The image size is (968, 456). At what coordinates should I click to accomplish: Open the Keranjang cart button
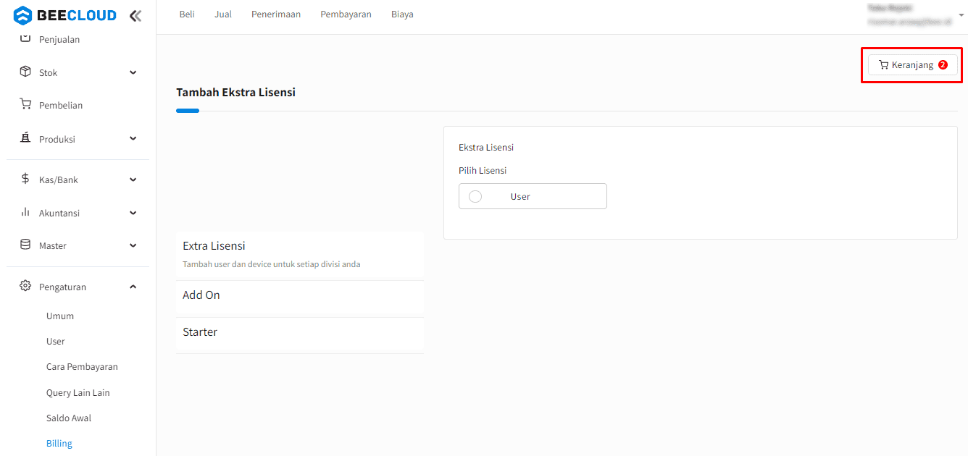pos(912,65)
